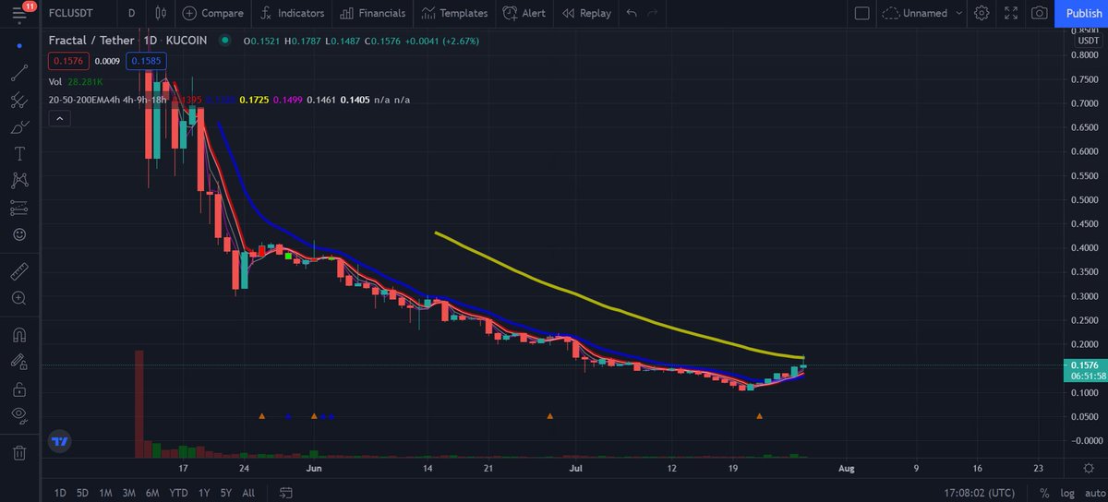
Task: Select the text annotation tool
Action: pos(19,153)
